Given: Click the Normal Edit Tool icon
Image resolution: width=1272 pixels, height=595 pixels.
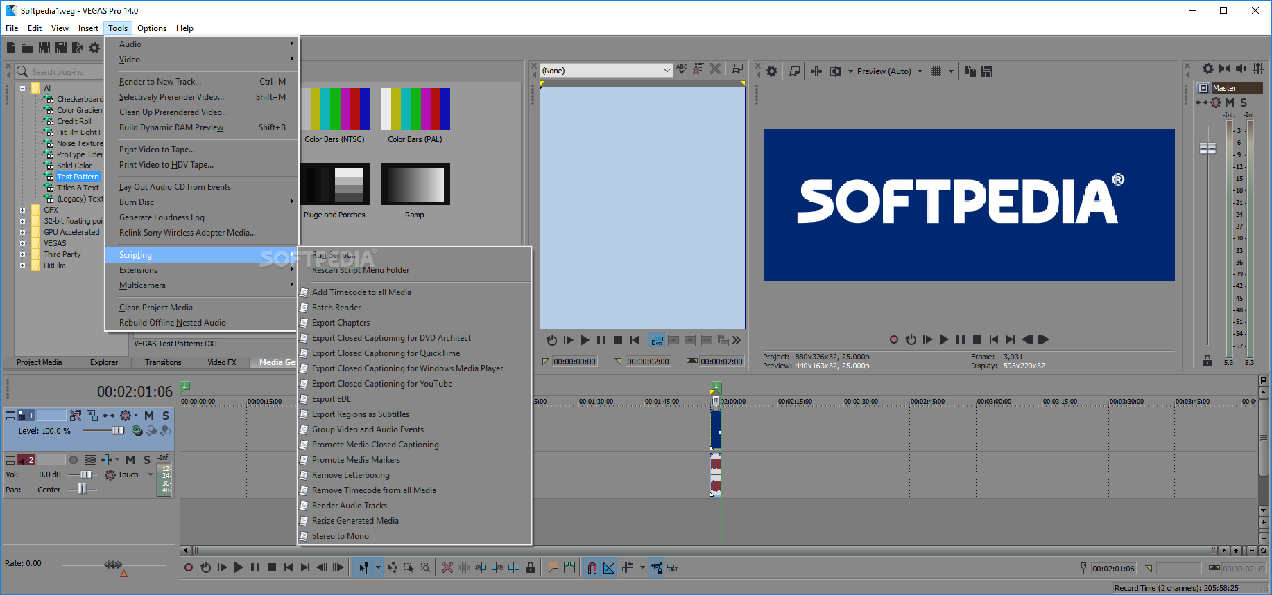Looking at the screenshot, I should (x=364, y=567).
